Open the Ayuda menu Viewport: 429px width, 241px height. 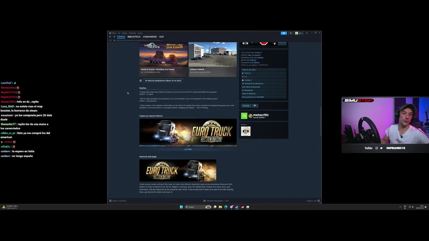click(140, 33)
